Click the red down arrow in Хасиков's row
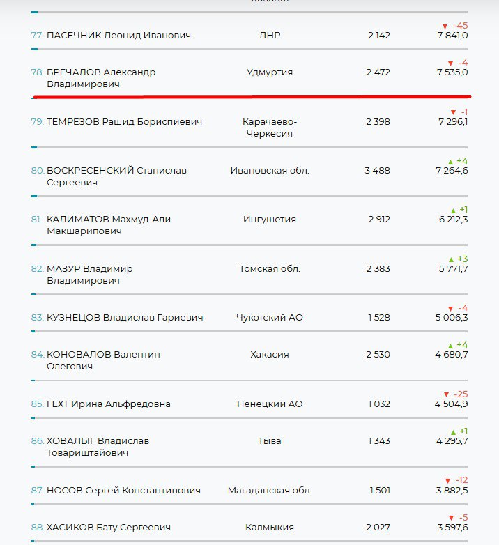This screenshot has height=545, width=499. [452, 518]
